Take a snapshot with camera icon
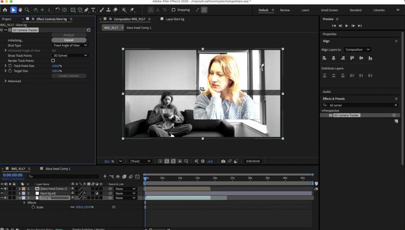Screen dimensions: 405x230 [223, 161]
